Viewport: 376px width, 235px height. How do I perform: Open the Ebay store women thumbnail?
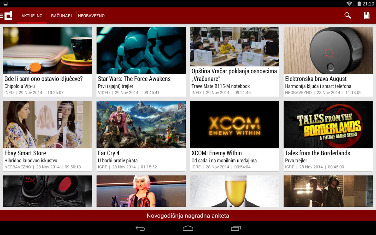[48, 125]
